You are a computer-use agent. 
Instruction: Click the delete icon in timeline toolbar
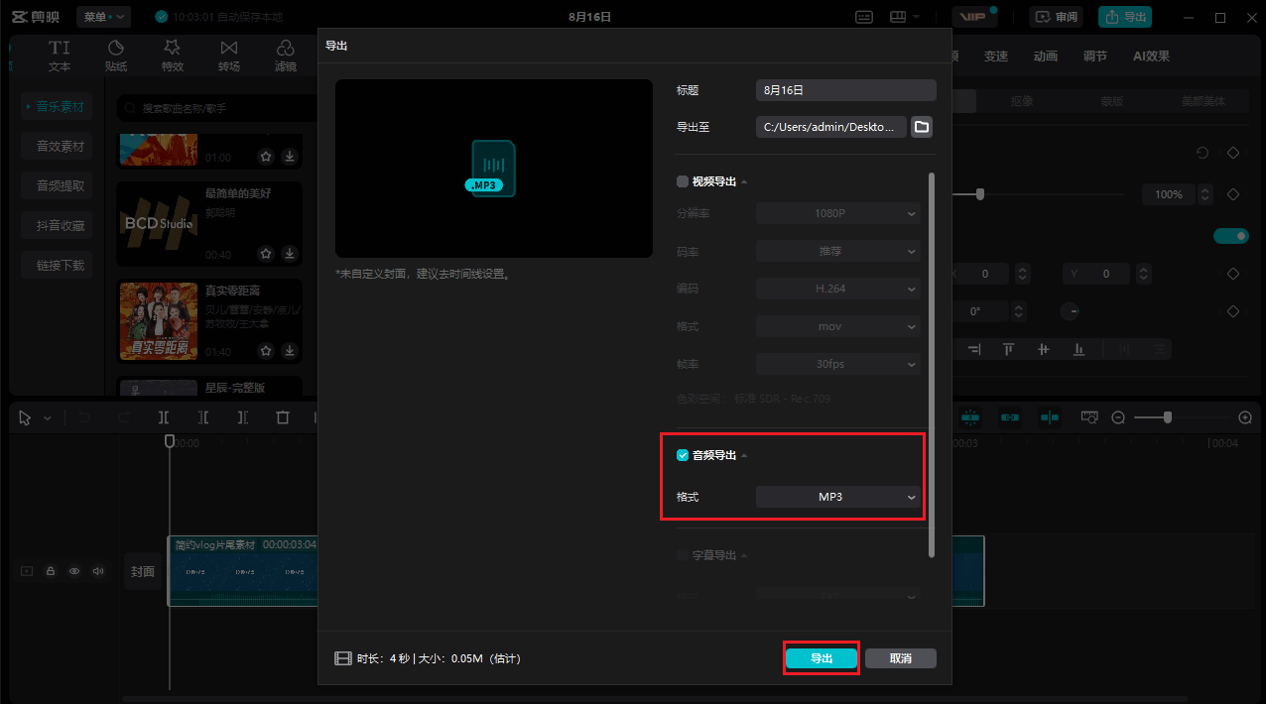click(283, 417)
